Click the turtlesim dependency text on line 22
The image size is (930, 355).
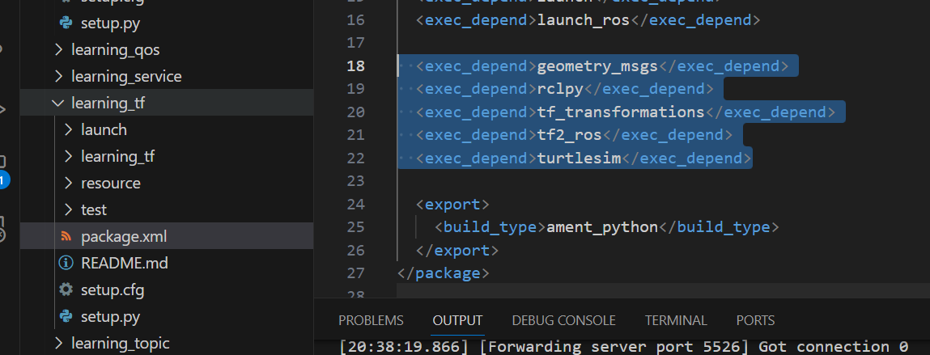click(x=579, y=158)
